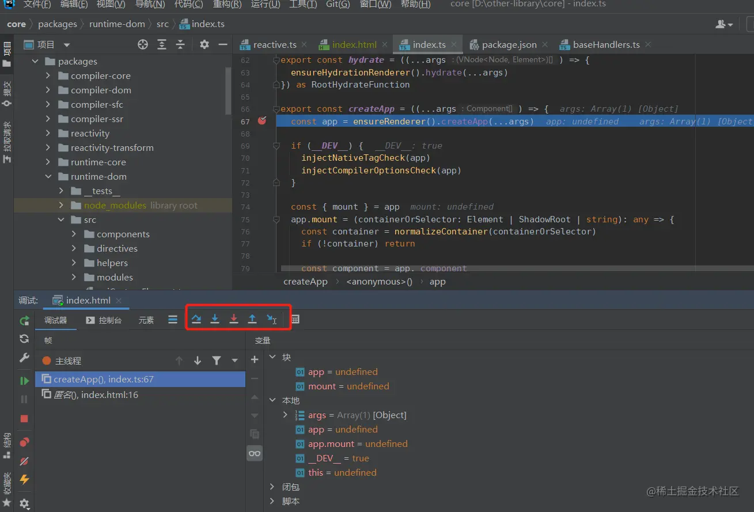Select the 控制台 console tab
Viewport: 754px width, 512px height.
tap(104, 320)
